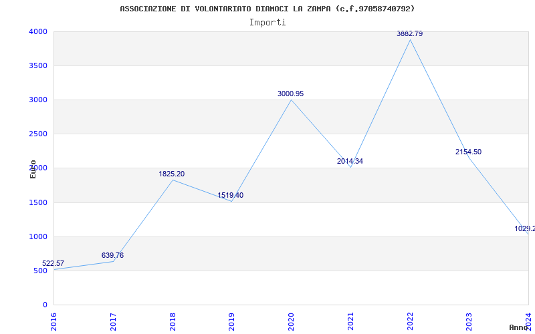
Task: Click y-axis tick 3000
Action: (37, 100)
